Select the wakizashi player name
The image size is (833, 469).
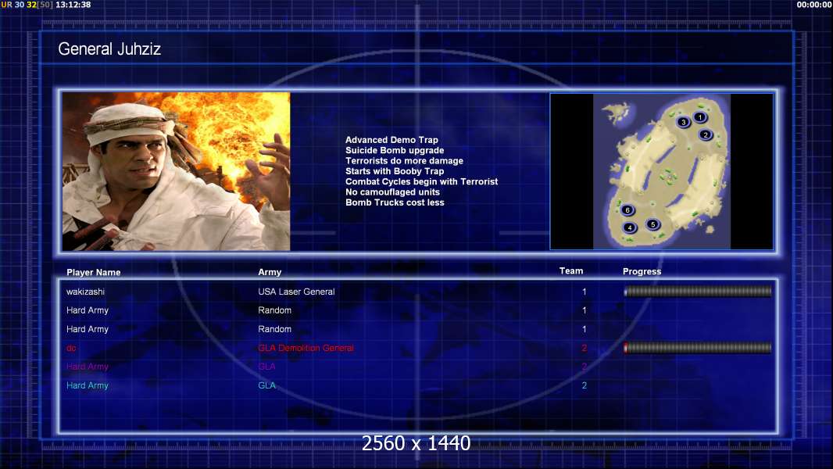85,292
